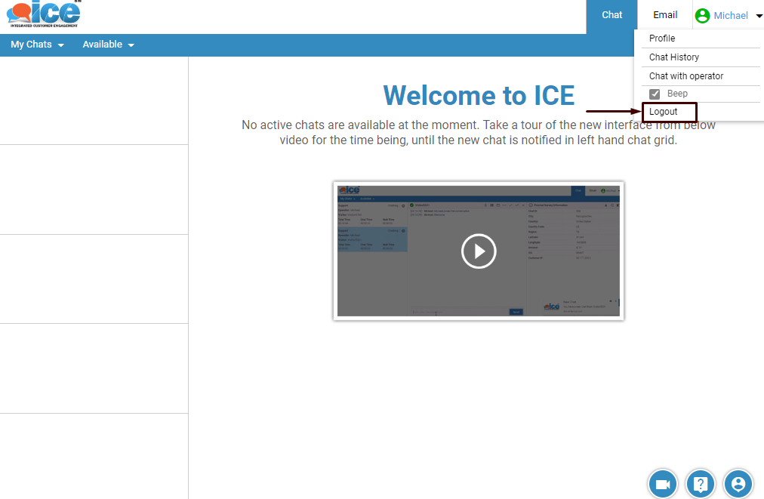The height and width of the screenshot is (499, 764).
Task: Click the person floating button at bottom right
Action: coord(738,484)
